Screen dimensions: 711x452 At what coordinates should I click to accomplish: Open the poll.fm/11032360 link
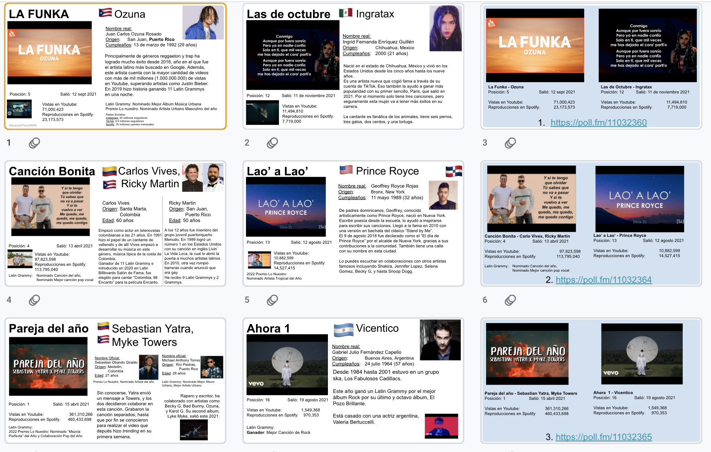click(599, 123)
